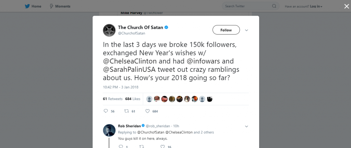Image resolution: width=351 pixels, height=148 pixels.
Task: Follow The Church Of Satan
Action: 226,30
